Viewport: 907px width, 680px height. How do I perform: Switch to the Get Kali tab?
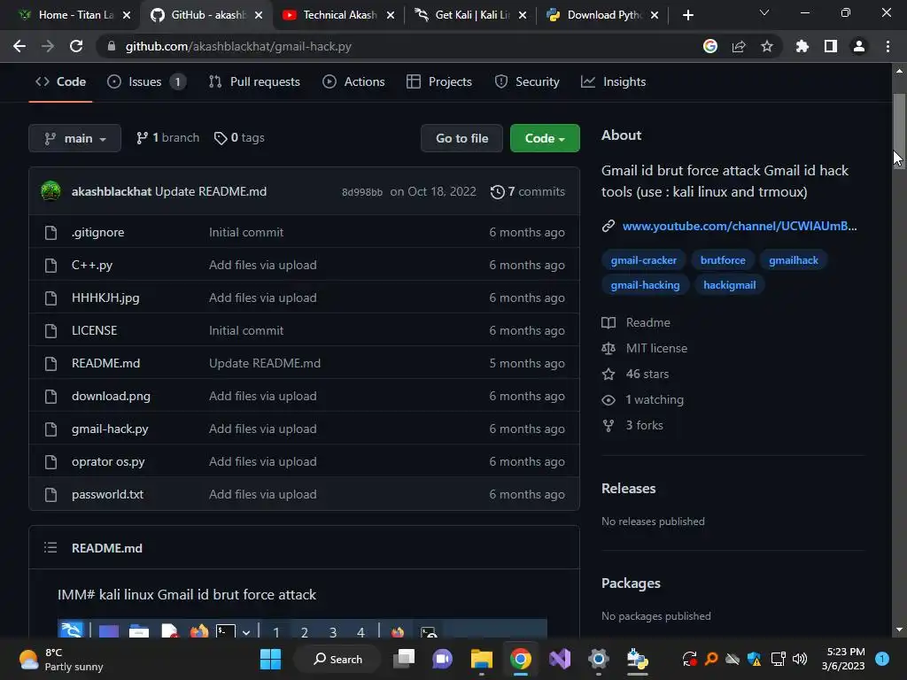pyautogui.click(x=472, y=15)
